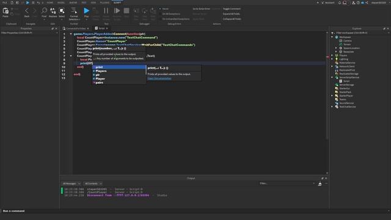The width and height of the screenshot is (391, 220).
Task: Select ReplicatedStorage in Explorer
Action: click(349, 74)
